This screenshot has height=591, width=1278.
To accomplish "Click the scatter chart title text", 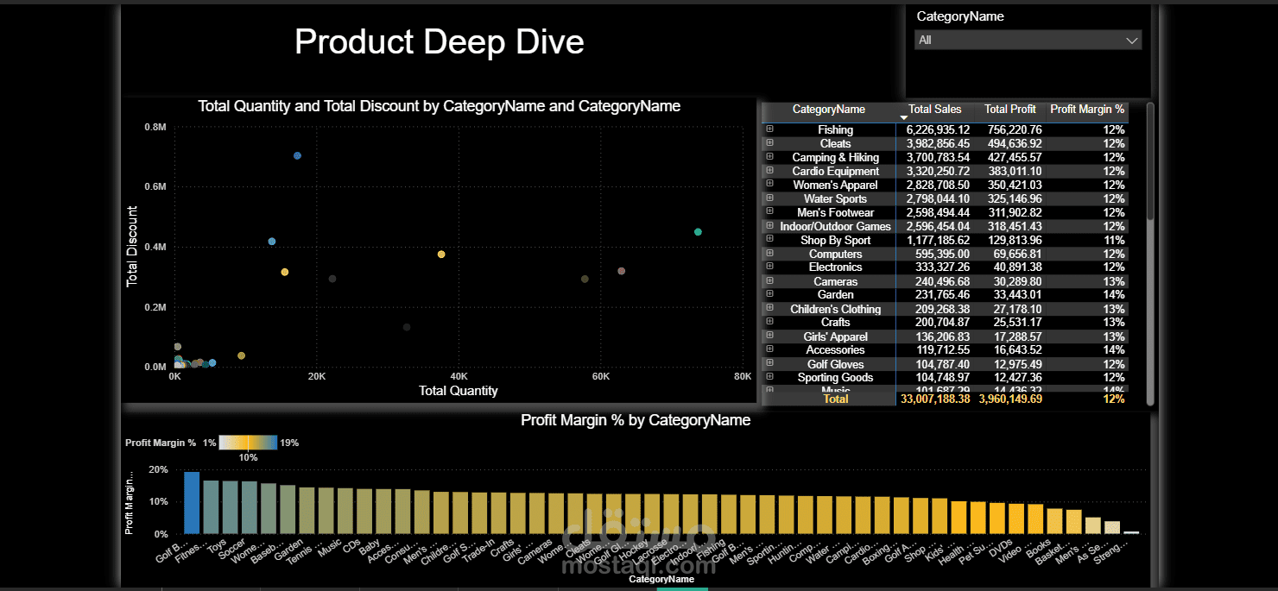I will [x=440, y=106].
